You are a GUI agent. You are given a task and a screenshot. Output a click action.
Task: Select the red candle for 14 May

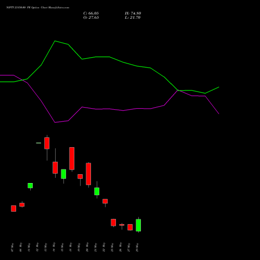tap(55, 167)
